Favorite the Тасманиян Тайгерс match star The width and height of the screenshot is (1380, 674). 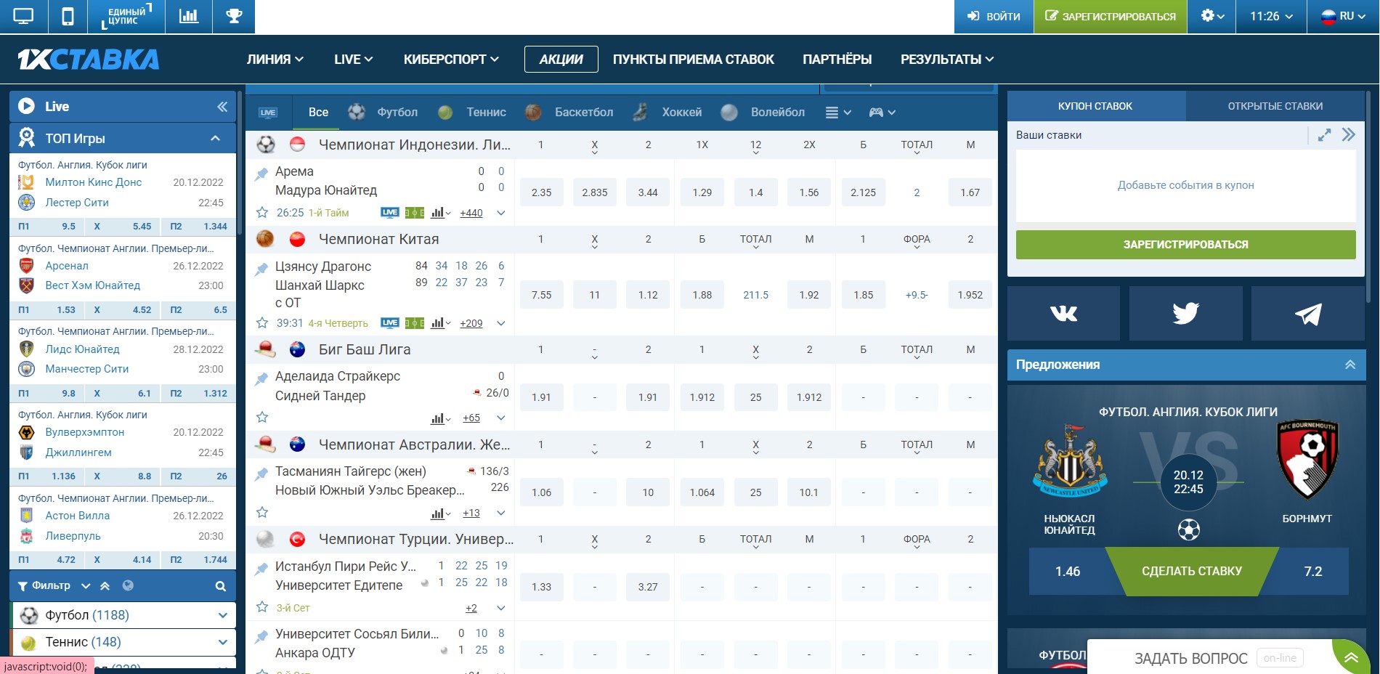coord(262,513)
